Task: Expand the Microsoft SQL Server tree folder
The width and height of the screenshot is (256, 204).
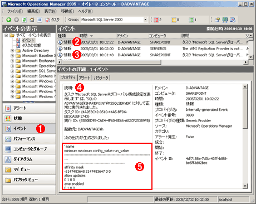Action: pos(12,71)
